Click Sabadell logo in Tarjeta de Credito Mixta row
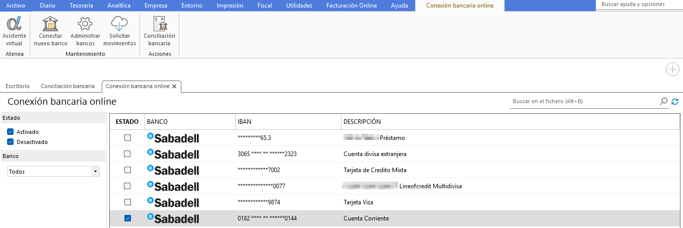683x228 pixels. click(x=173, y=170)
